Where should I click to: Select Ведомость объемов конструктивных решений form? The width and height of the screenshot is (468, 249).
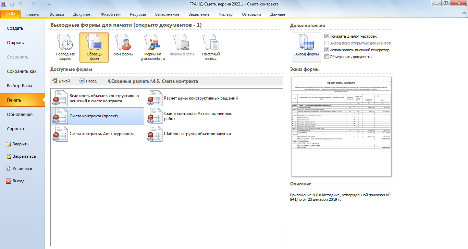click(x=98, y=98)
